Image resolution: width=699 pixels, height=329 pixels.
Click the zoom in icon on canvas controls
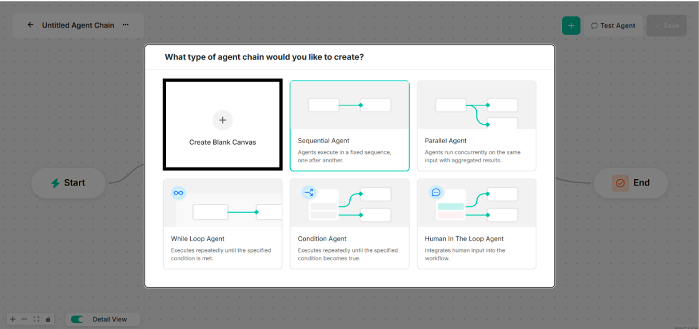click(x=12, y=319)
